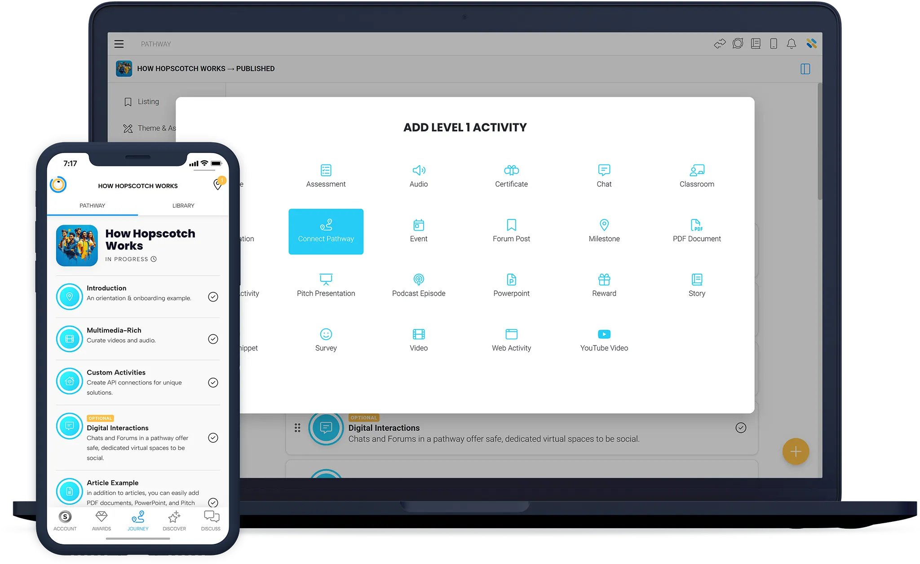Add a PDF Document activity
Viewport: 920px width, 564px height.
(x=697, y=231)
